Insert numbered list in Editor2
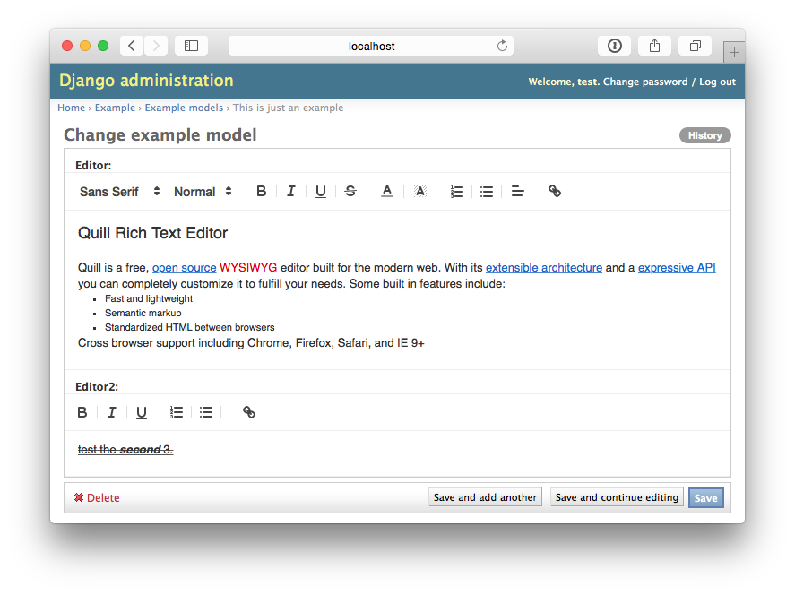Image resolution: width=795 pixels, height=595 pixels. (176, 412)
